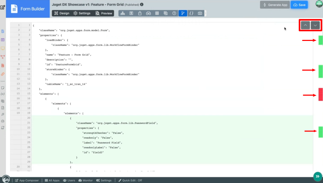Click the info icon next to Published
Image resolution: width=323 pixels, height=183 pixels.
142,5
